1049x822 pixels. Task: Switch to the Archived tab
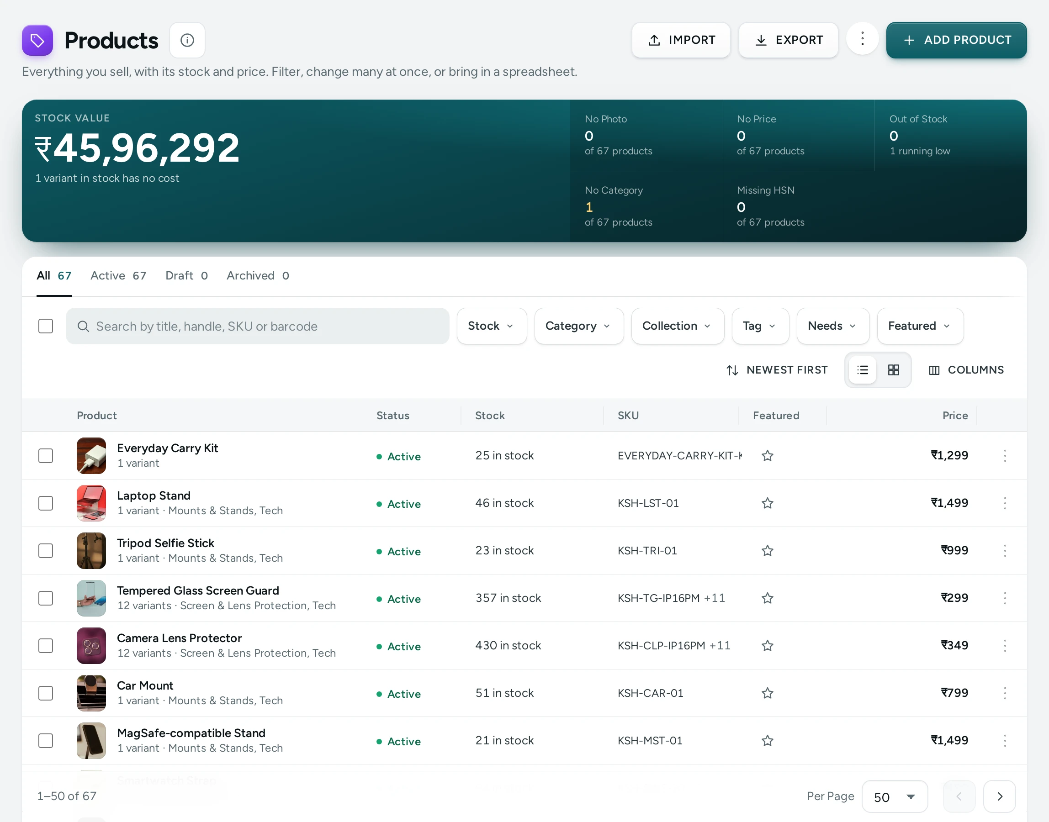[x=258, y=276]
